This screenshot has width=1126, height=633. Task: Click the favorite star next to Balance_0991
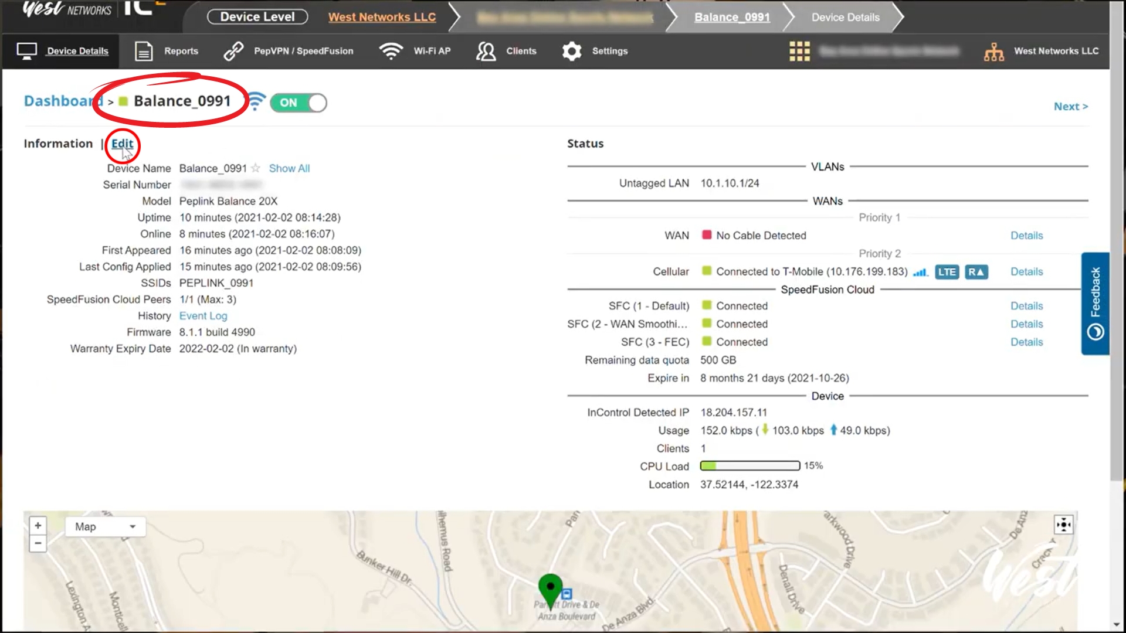pos(256,168)
